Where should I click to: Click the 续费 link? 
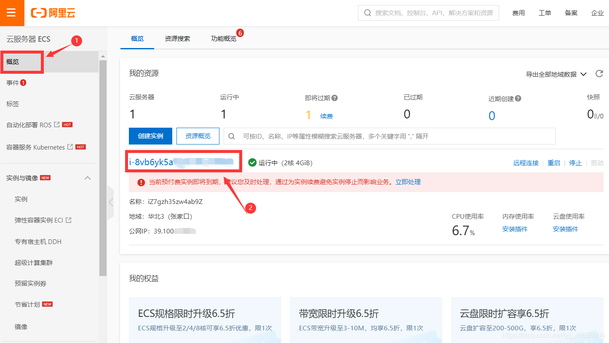point(326,116)
